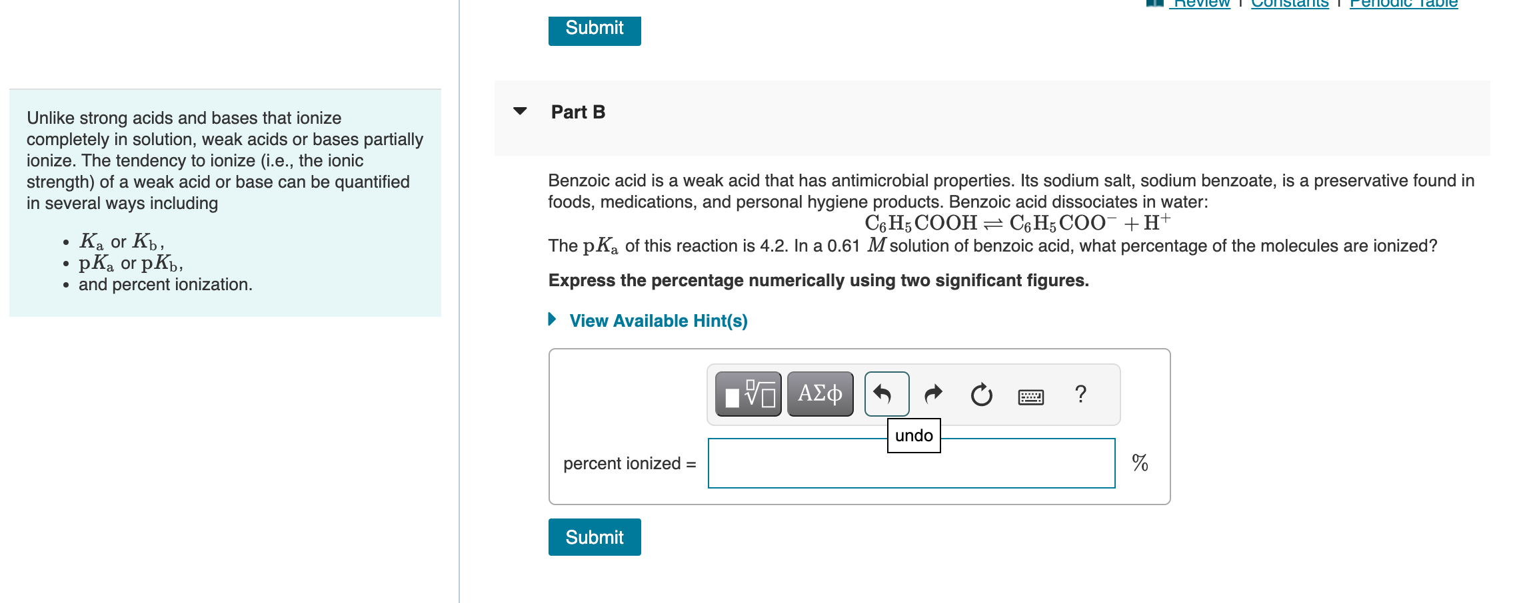This screenshot has height=603, width=1537.
Task: Open the Constants reference page
Action: [x=1289, y=4]
